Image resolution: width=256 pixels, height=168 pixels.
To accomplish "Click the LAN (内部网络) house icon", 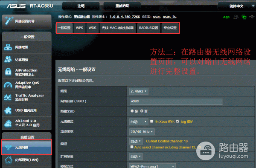I will point(9,160).
